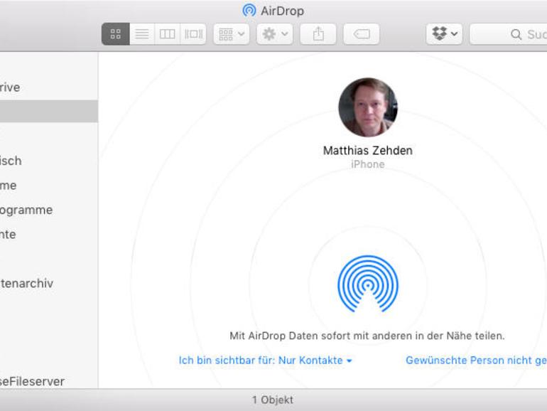547x411 pixels.
Task: Select the highlighted AirDrop sidebar row
Action: tap(49, 111)
